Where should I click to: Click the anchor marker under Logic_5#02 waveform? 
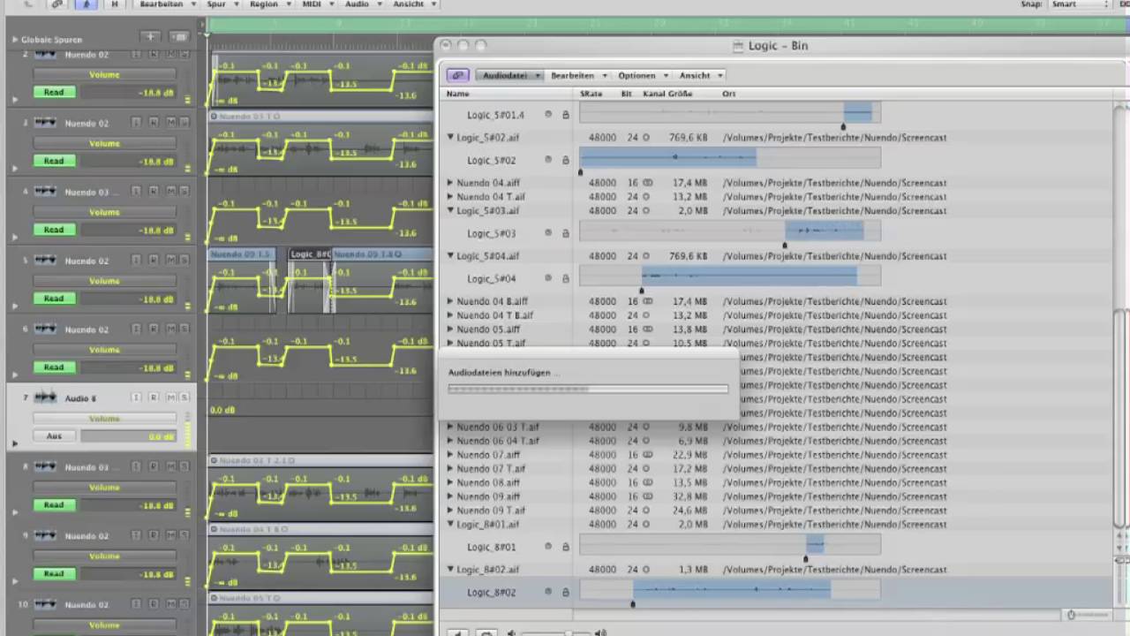(581, 171)
